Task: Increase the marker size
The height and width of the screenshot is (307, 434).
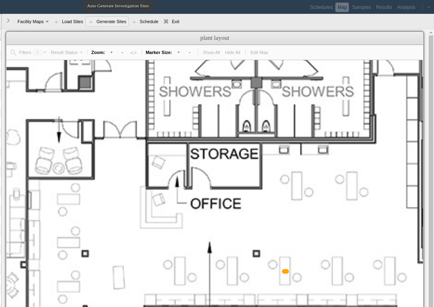Action: tap(179, 52)
